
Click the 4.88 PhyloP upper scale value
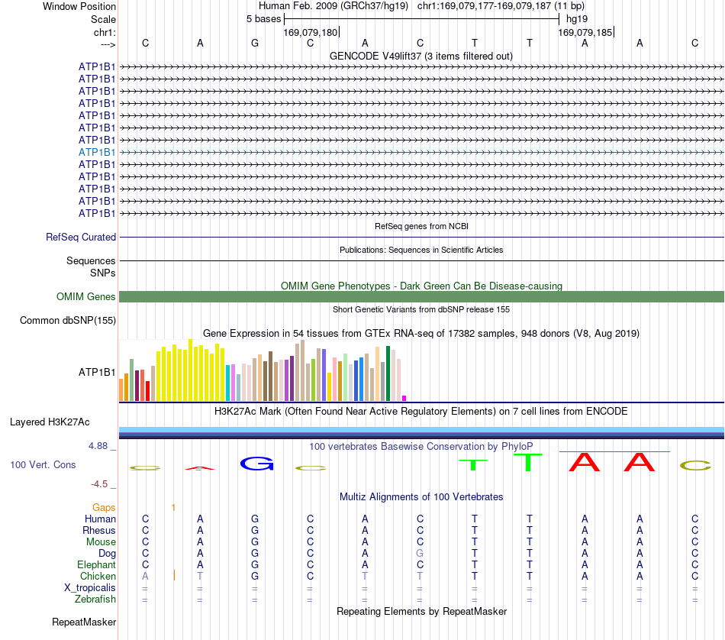pyautogui.click(x=98, y=446)
